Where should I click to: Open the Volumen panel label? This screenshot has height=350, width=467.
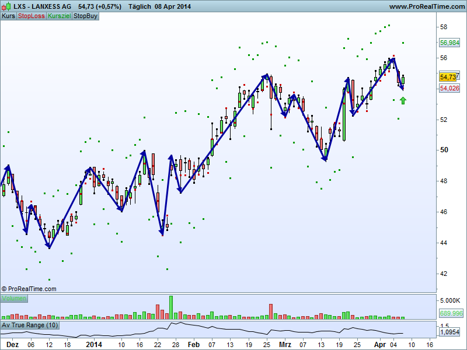(x=14, y=298)
